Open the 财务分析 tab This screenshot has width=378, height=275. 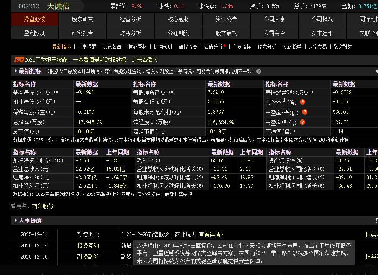(130, 33)
